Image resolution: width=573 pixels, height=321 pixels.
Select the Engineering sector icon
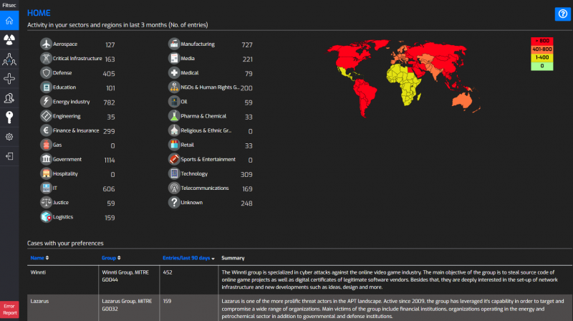(x=46, y=116)
